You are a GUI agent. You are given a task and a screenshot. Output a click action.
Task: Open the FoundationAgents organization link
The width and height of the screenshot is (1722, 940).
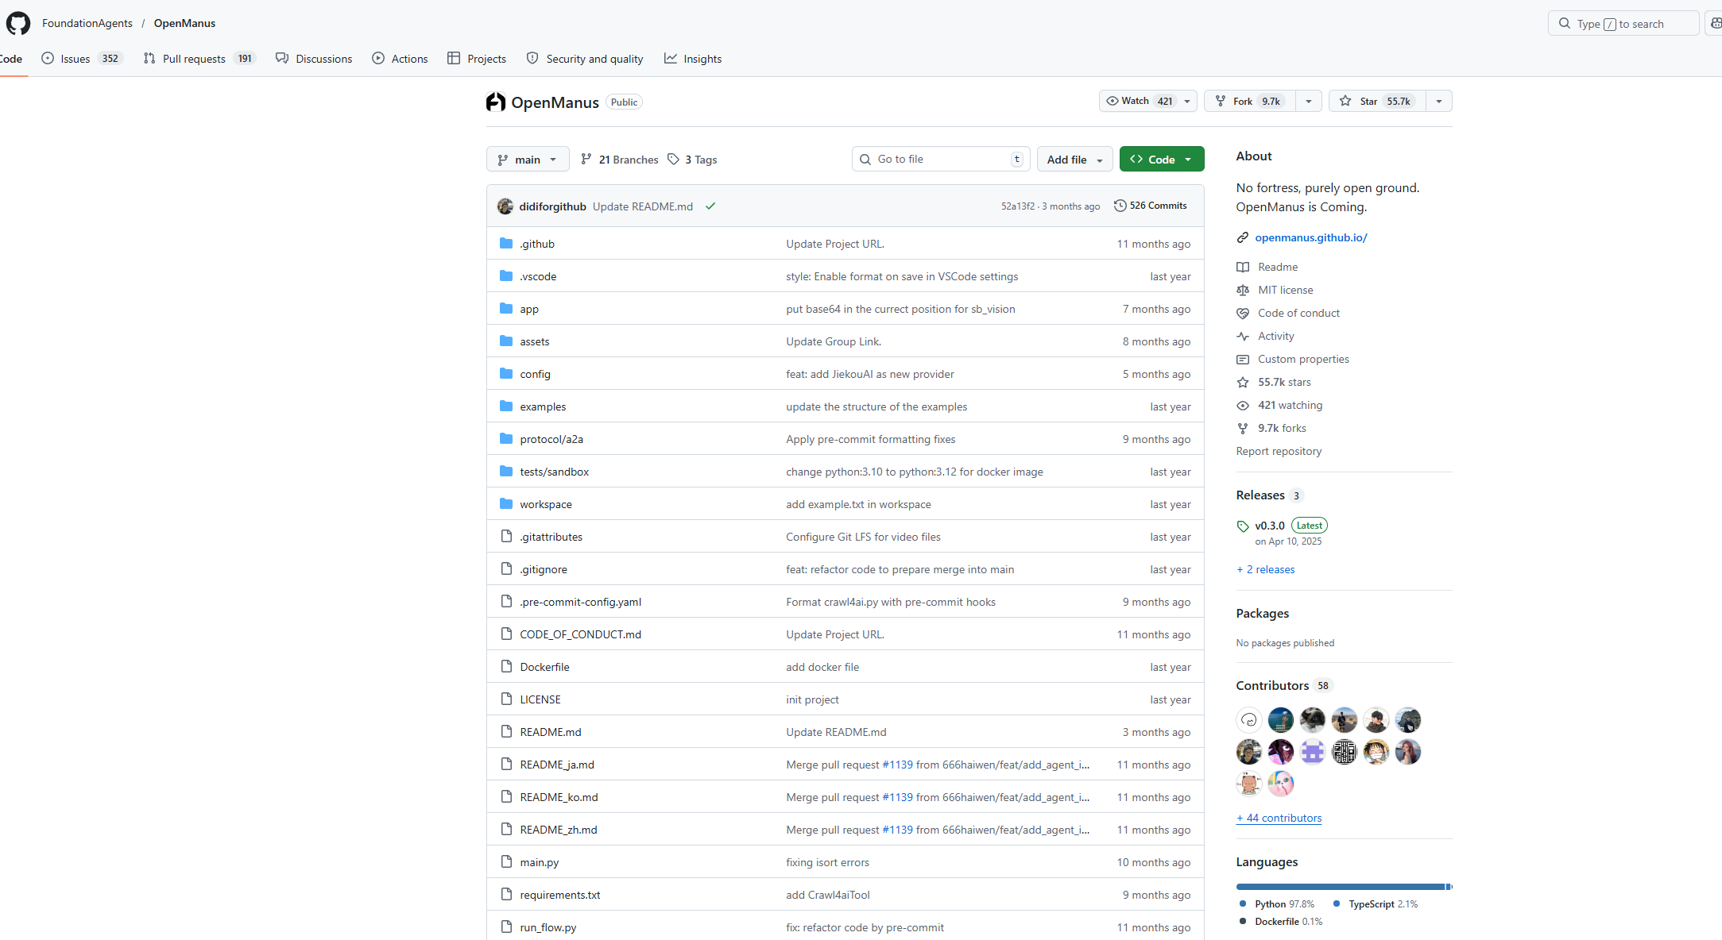pyautogui.click(x=87, y=23)
